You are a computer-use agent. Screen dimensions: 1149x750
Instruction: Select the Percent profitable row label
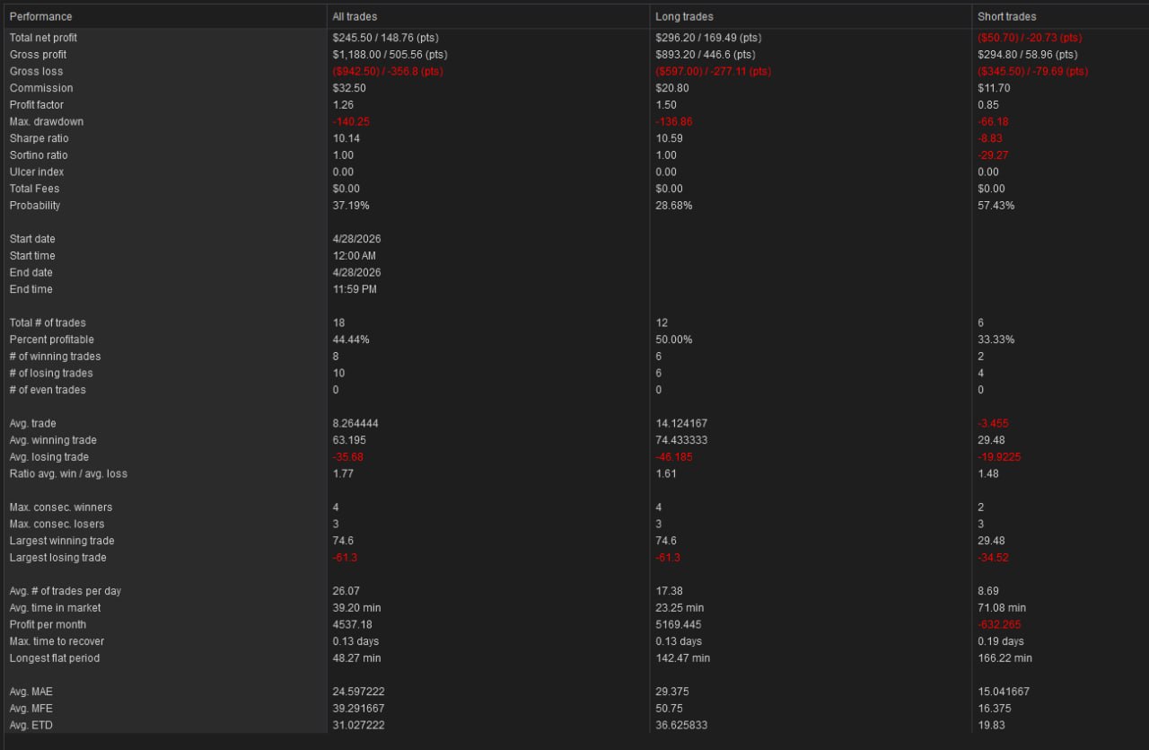pos(51,340)
